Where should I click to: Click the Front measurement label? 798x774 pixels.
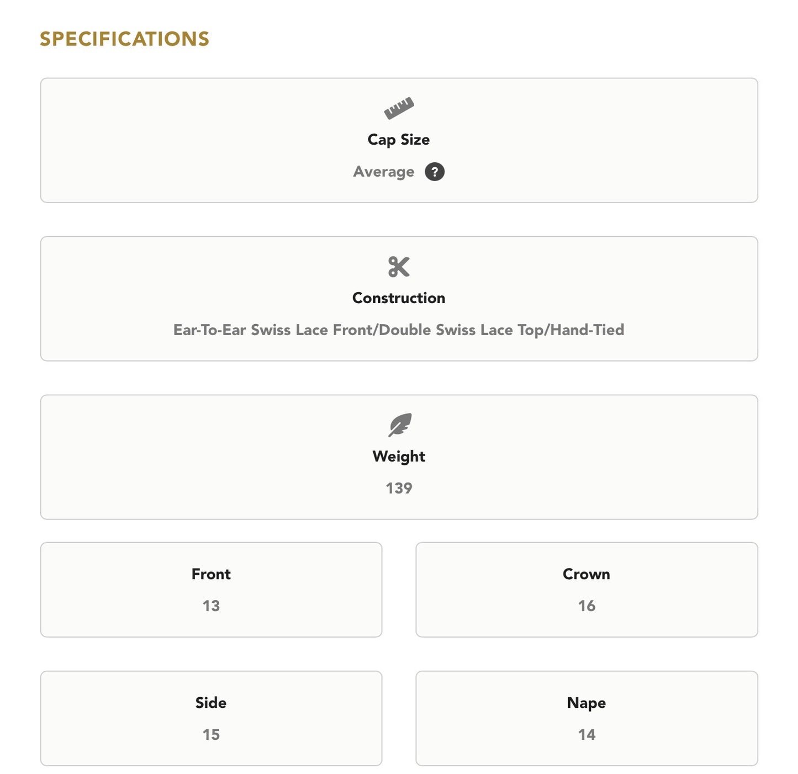pyautogui.click(x=211, y=574)
